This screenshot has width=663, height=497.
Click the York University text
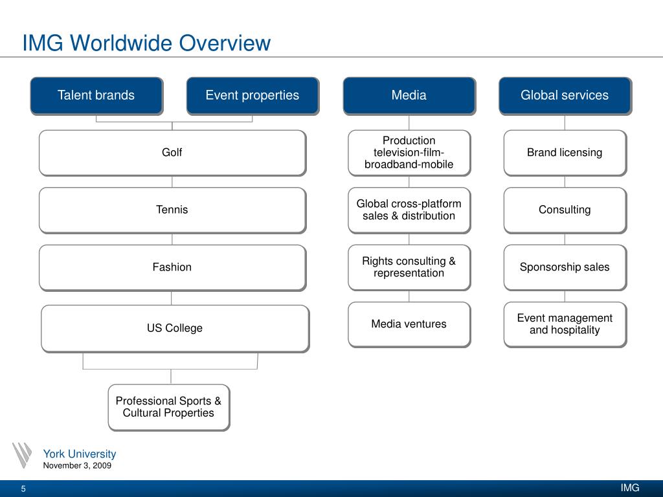click(x=80, y=454)
